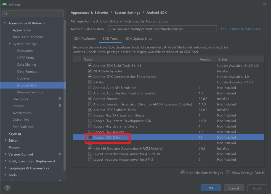Expand the Tools settings group
The height and width of the screenshot is (194, 271).
[5, 175]
